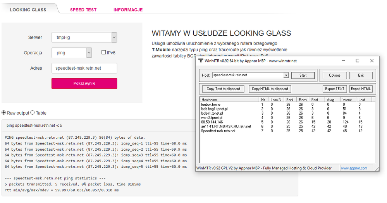Open the Serwer dropdown
387x203 pixels.
click(114, 38)
